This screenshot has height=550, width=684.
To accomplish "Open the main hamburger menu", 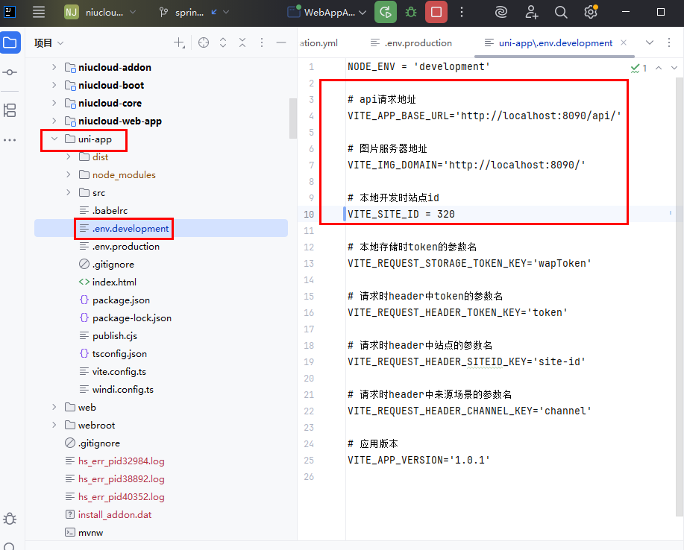I will 39,12.
